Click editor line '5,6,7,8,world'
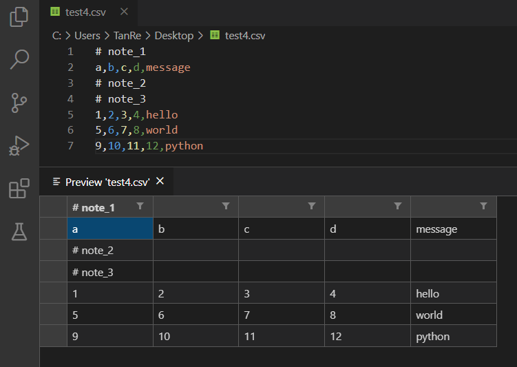 [136, 130]
